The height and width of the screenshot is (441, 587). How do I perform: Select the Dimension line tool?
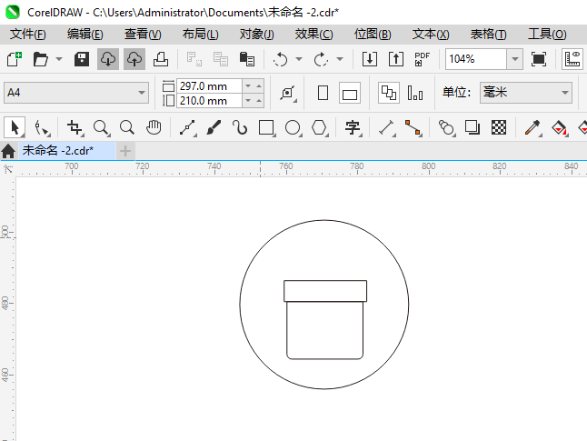pos(387,128)
